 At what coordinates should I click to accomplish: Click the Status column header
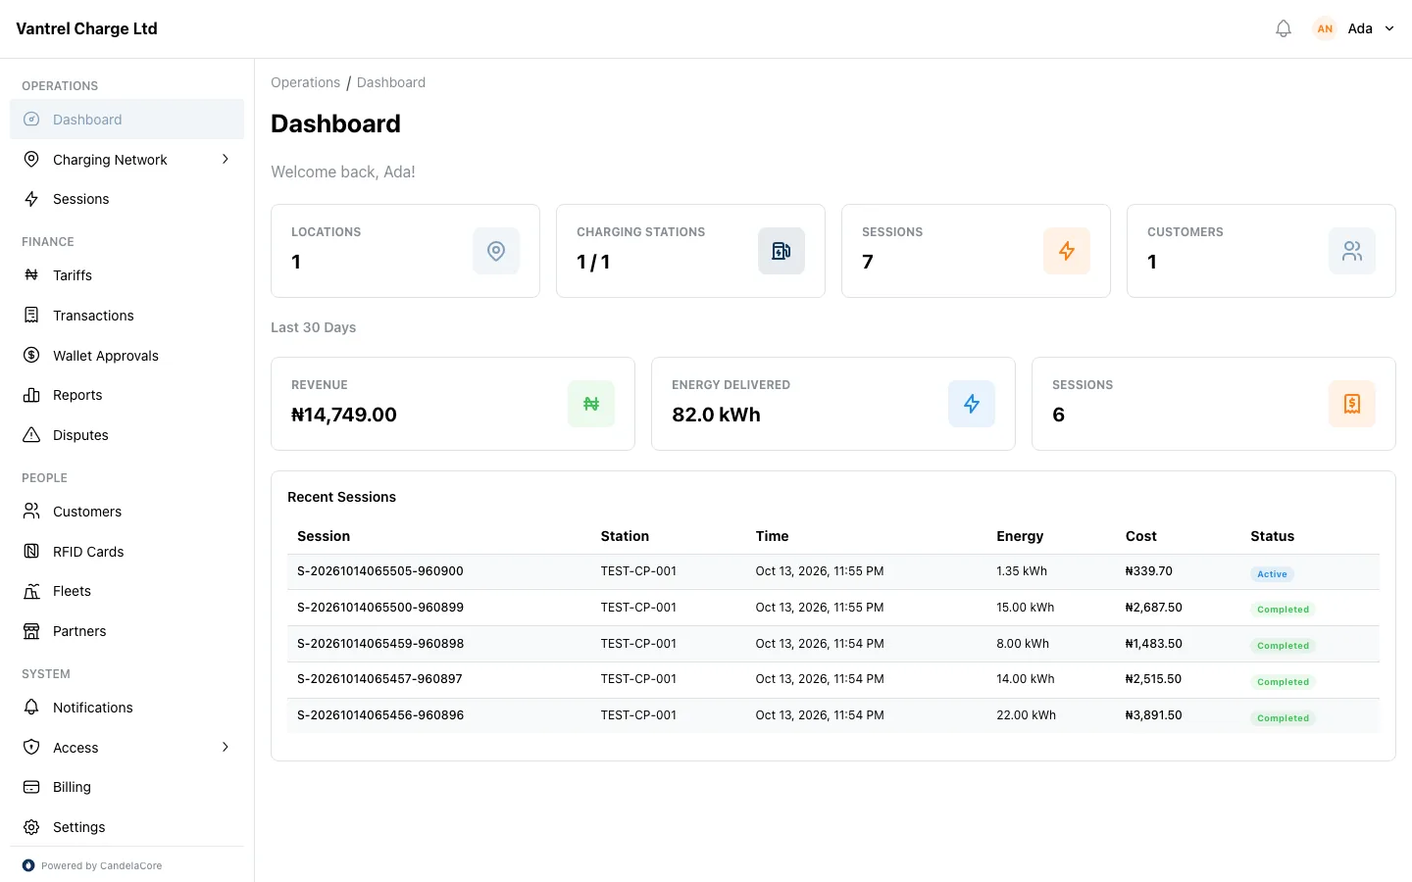point(1272,536)
